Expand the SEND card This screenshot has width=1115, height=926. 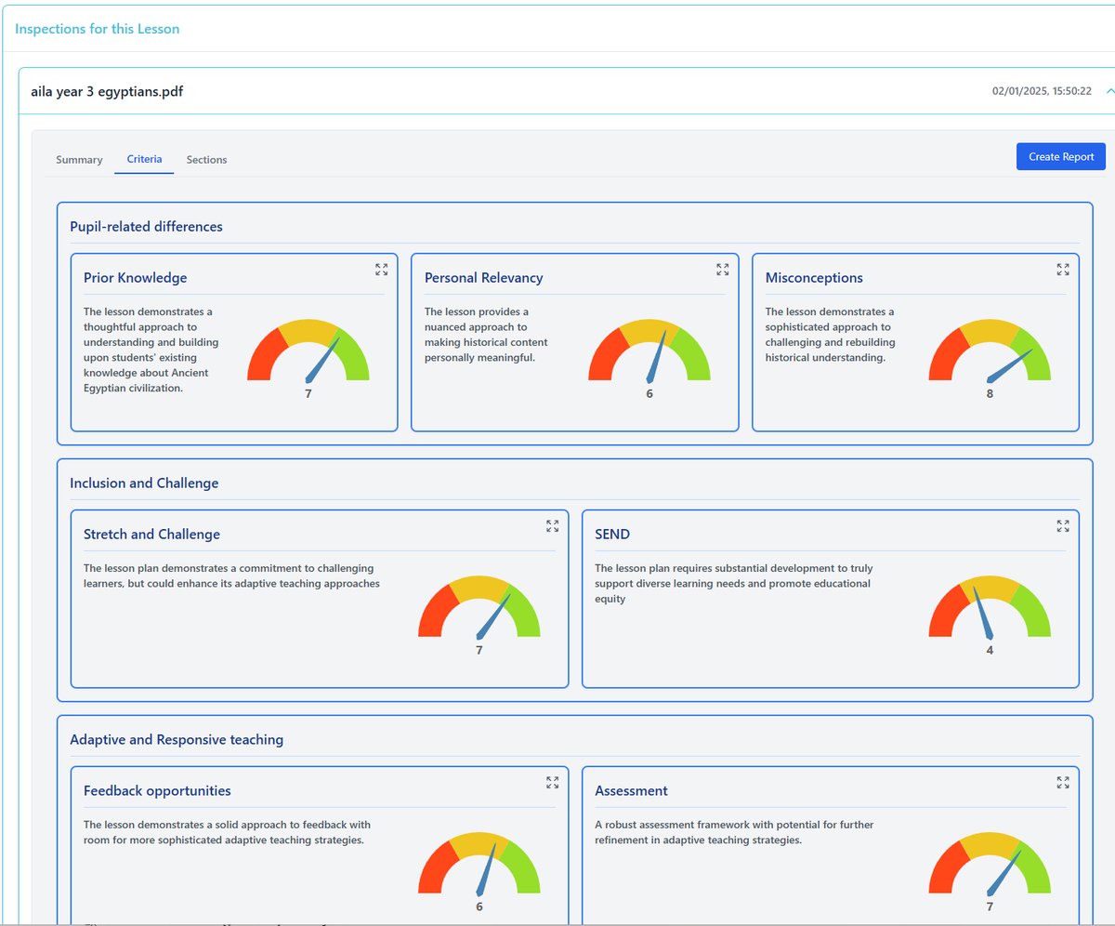[x=1063, y=526]
